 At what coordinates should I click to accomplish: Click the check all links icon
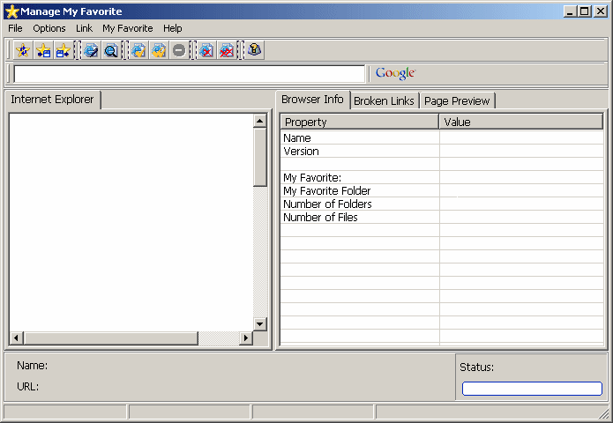[159, 50]
